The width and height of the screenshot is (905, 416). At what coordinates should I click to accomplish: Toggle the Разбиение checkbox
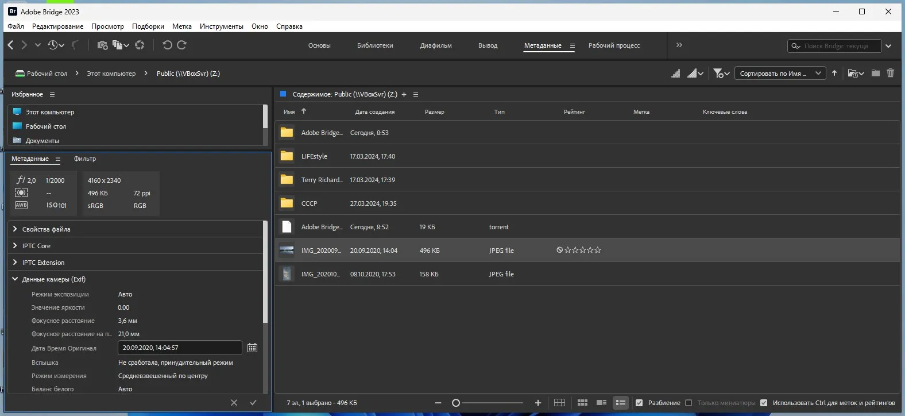click(x=639, y=403)
